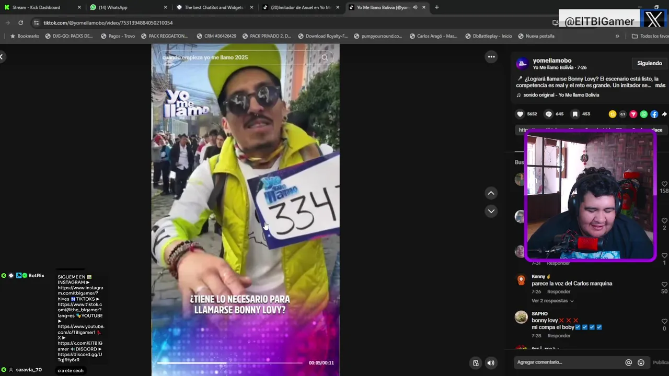Open the pumpyoursound.co bookmark
The height and width of the screenshot is (376, 669).
pos(378,36)
